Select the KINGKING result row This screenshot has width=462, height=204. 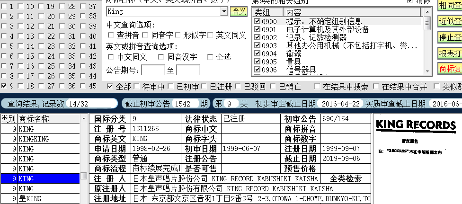[40, 139]
